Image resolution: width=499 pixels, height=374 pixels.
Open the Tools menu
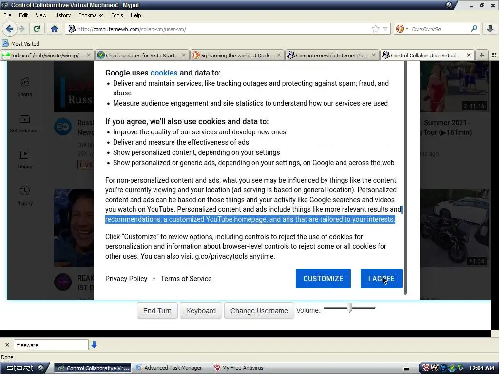tap(117, 15)
